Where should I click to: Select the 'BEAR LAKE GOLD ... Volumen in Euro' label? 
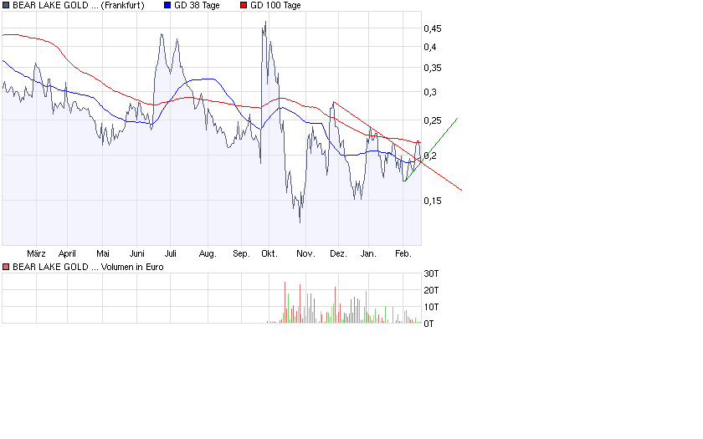[88, 267]
